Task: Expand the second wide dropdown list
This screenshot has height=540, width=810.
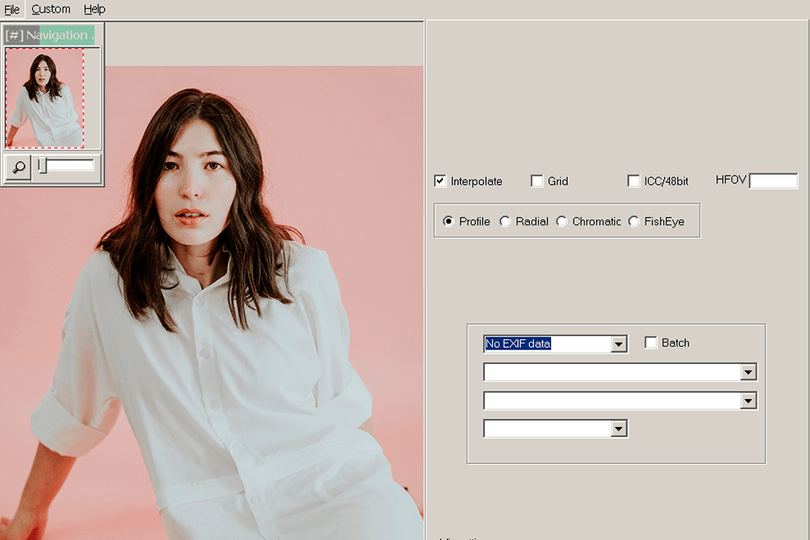Action: tap(748, 372)
